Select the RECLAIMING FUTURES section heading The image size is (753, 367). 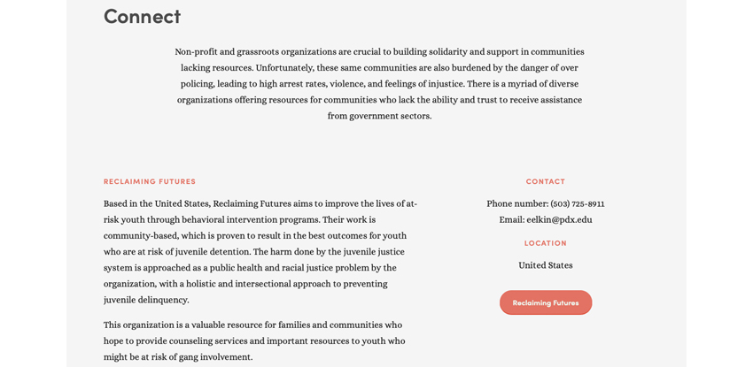pyautogui.click(x=150, y=181)
